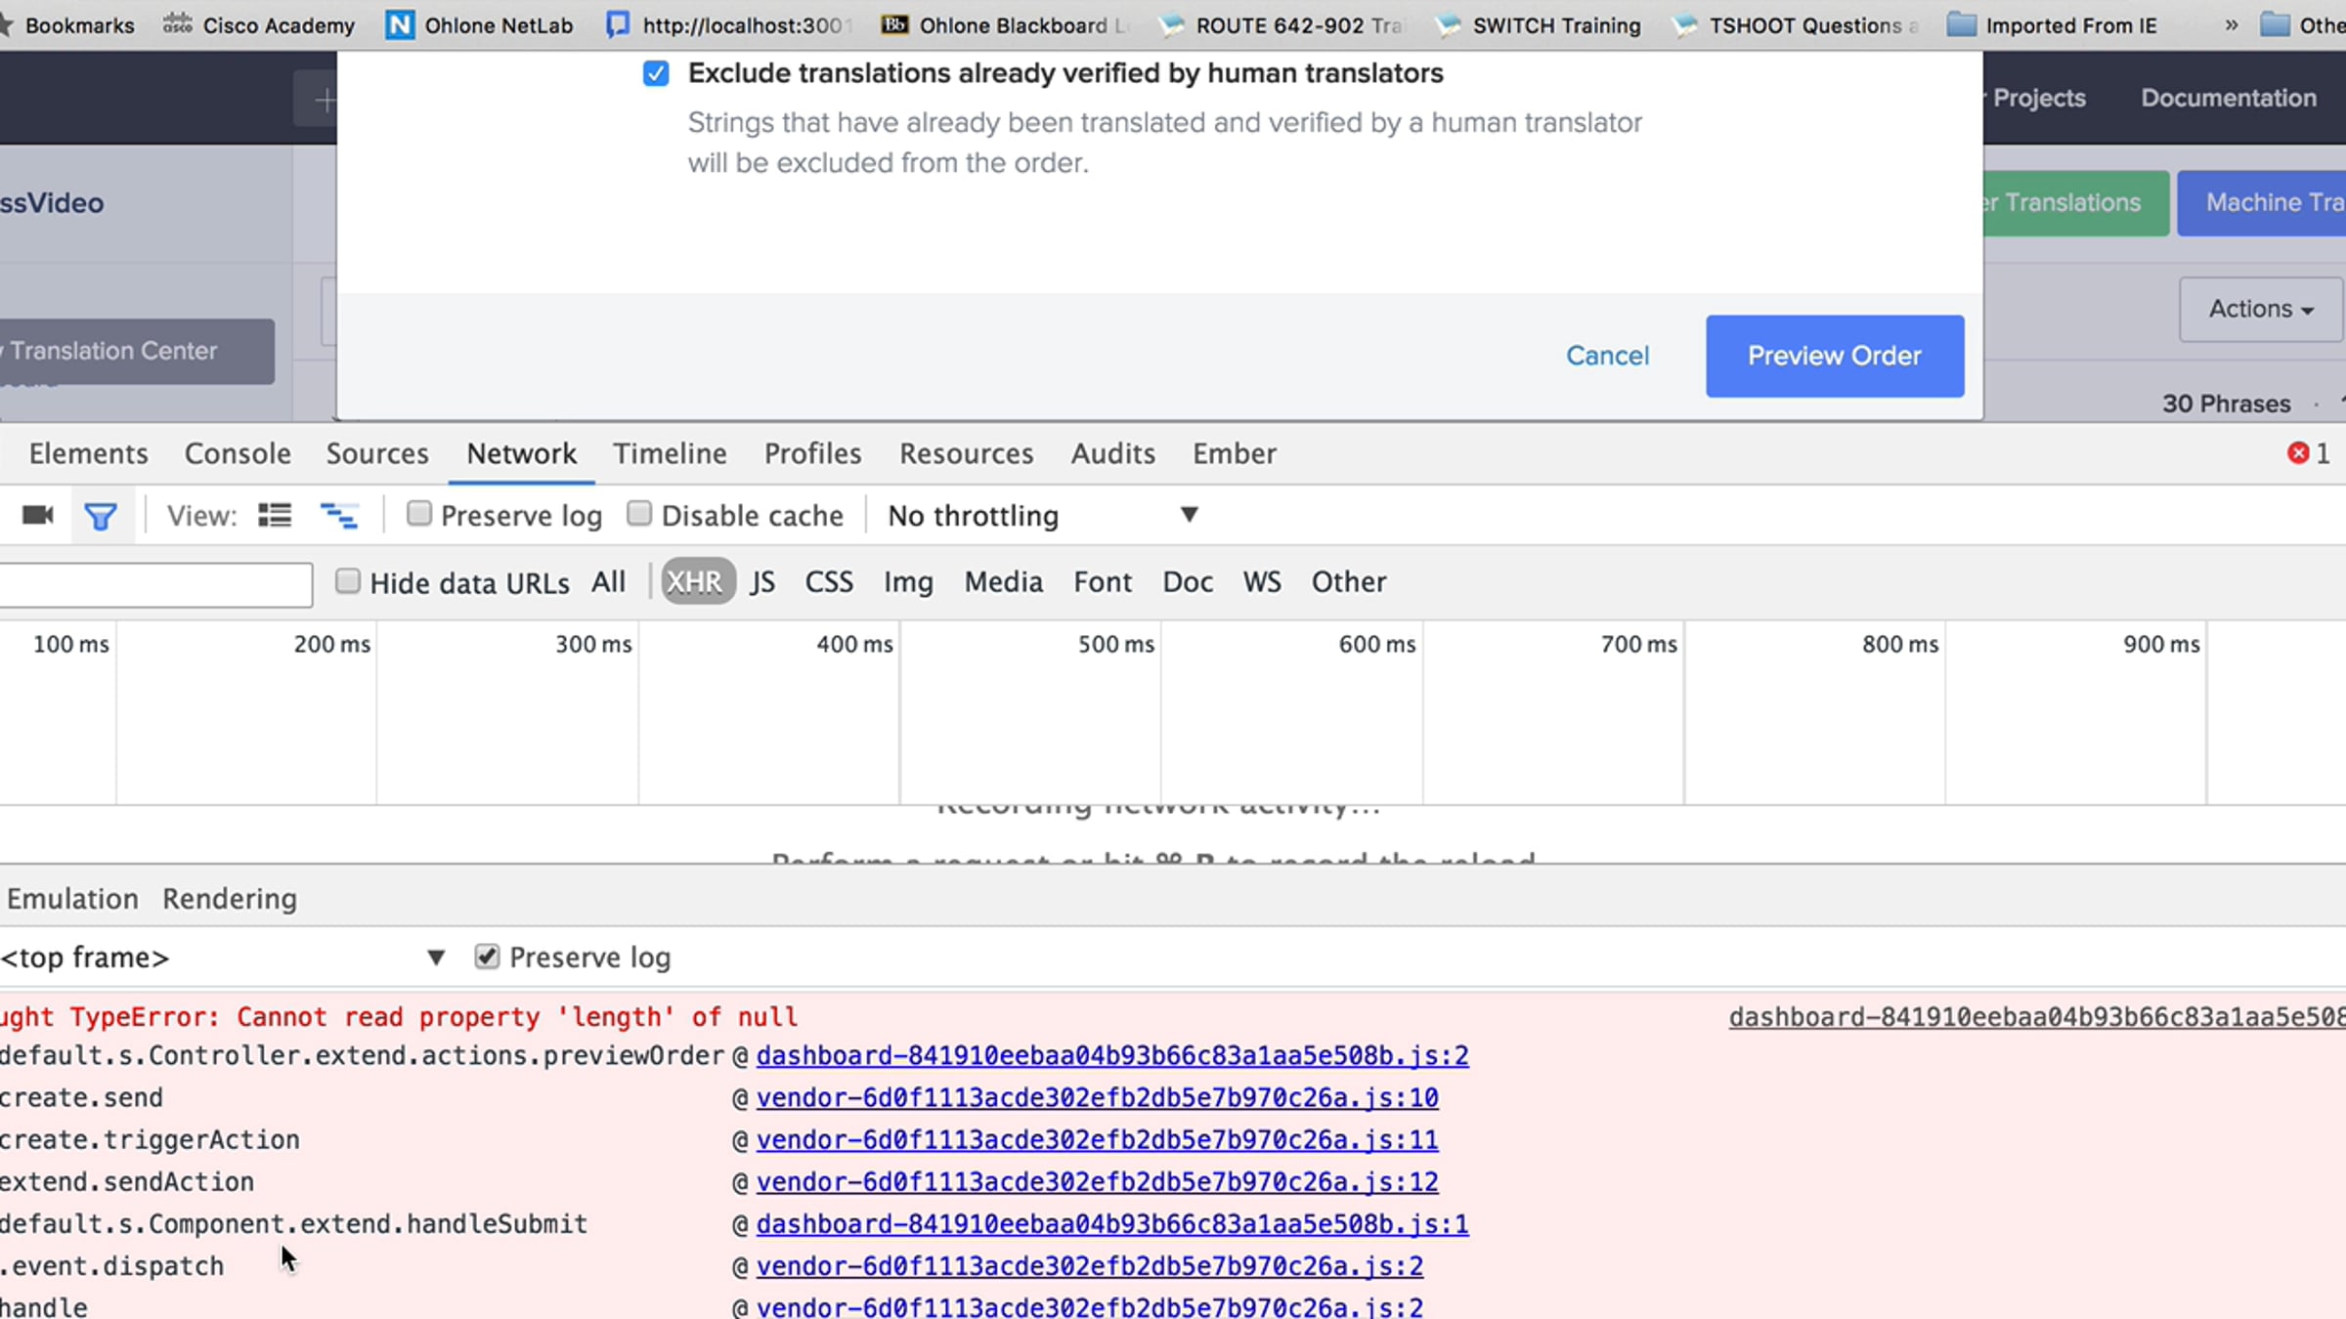Open the Resources tab

click(x=966, y=453)
